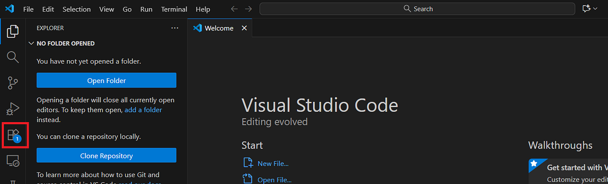This screenshot has height=184, width=608.
Task: Open the Explorer view in activity bar
Action: [x=13, y=31]
